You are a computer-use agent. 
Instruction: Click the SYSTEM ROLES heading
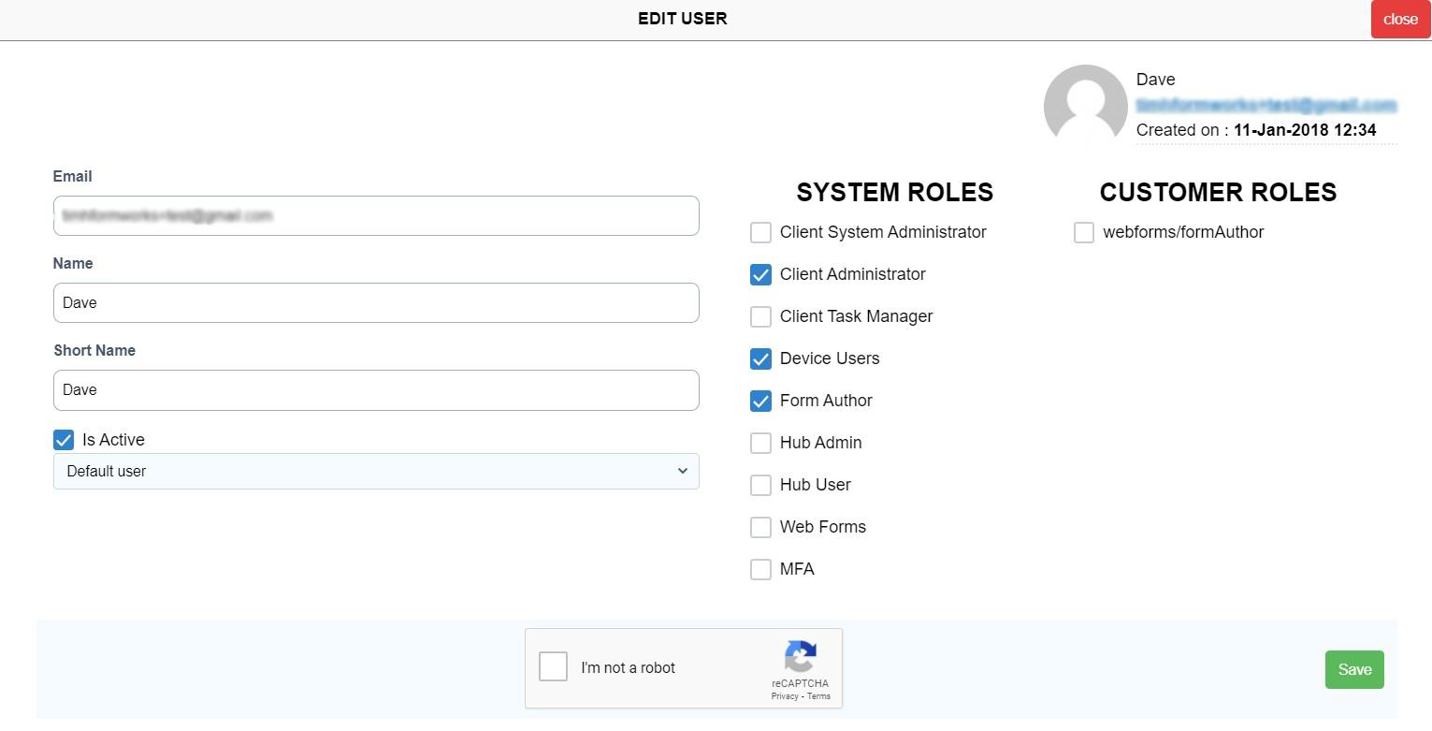pyautogui.click(x=895, y=192)
